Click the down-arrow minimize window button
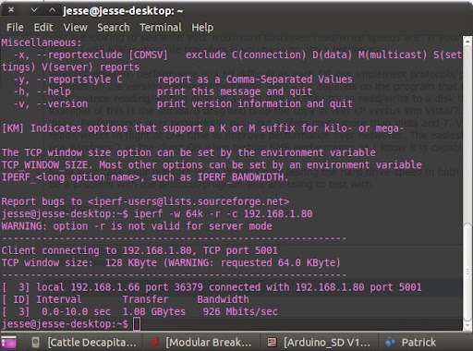 (x=34, y=10)
